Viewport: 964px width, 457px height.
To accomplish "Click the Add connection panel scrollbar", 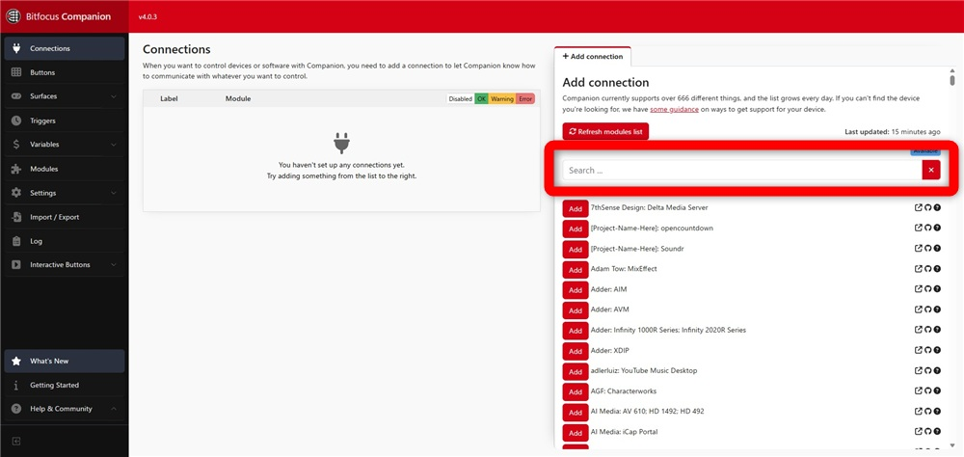I will [x=952, y=80].
